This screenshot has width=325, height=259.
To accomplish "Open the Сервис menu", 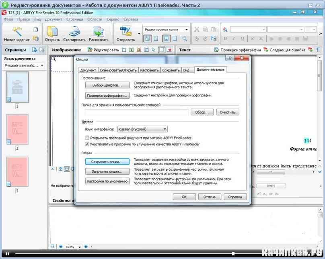I will click(x=113, y=19).
